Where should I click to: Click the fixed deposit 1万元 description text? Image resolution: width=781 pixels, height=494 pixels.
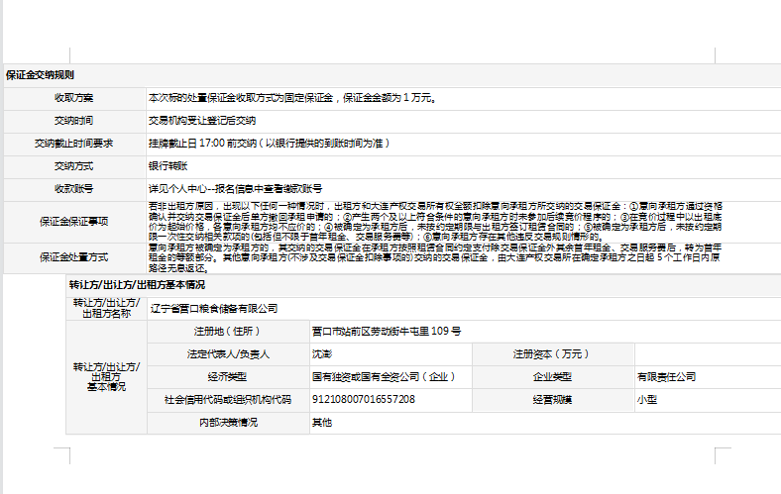(292, 98)
